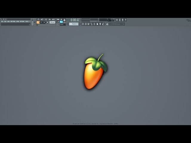Click the song position slider handle
This screenshot has width=191, height=143.
[x=37, y=25]
